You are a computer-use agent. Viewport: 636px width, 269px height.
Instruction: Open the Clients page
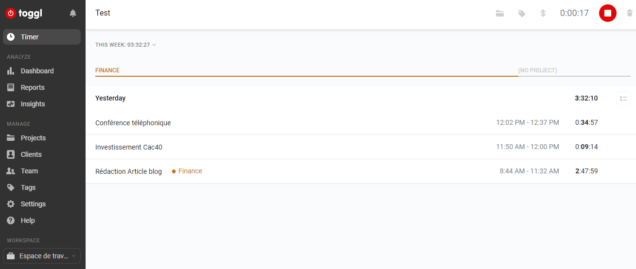[31, 154]
